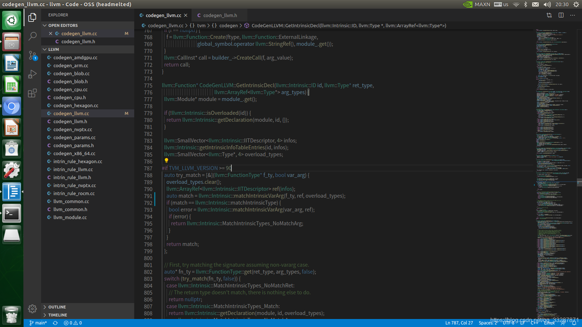
Task: Click the main* git branch indicator
Action: pos(38,323)
